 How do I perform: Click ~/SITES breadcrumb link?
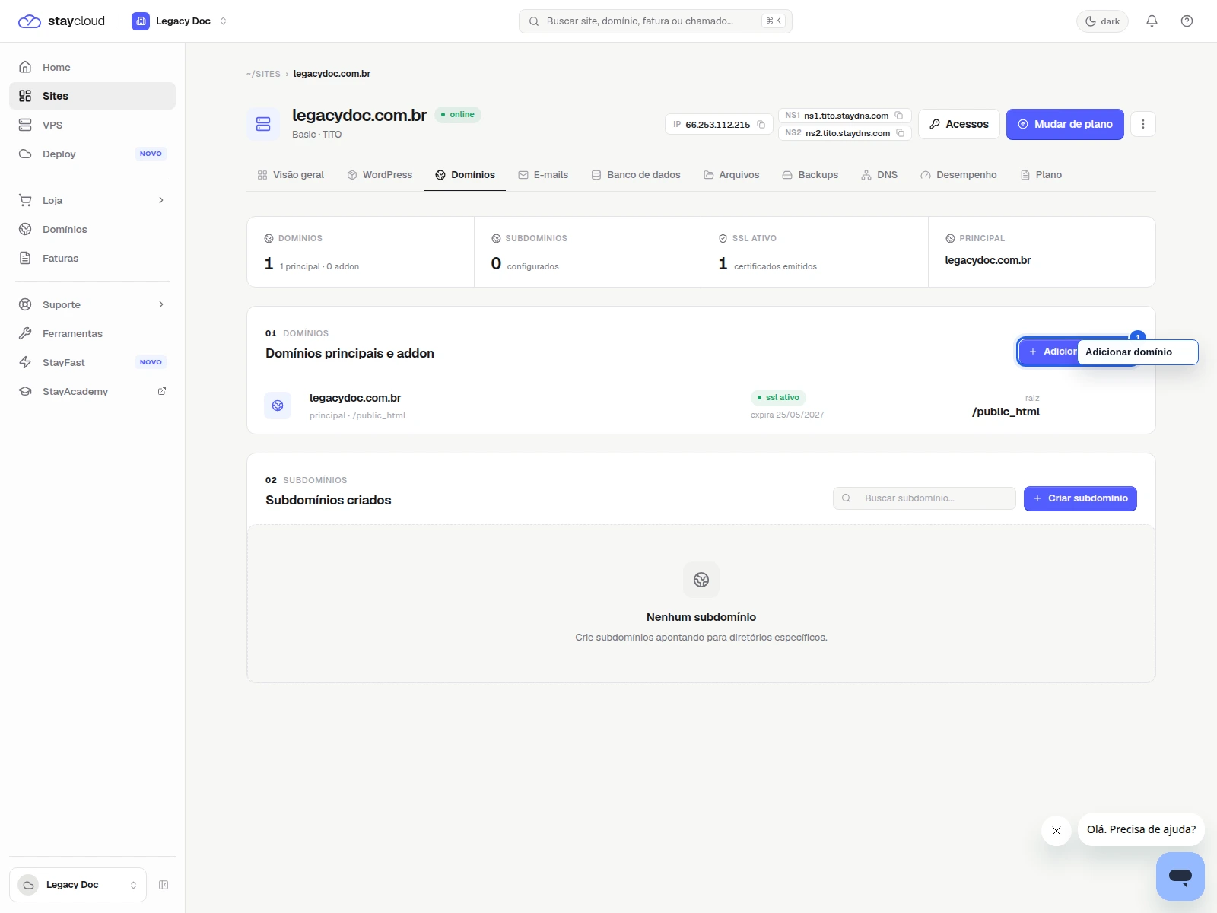(x=263, y=74)
